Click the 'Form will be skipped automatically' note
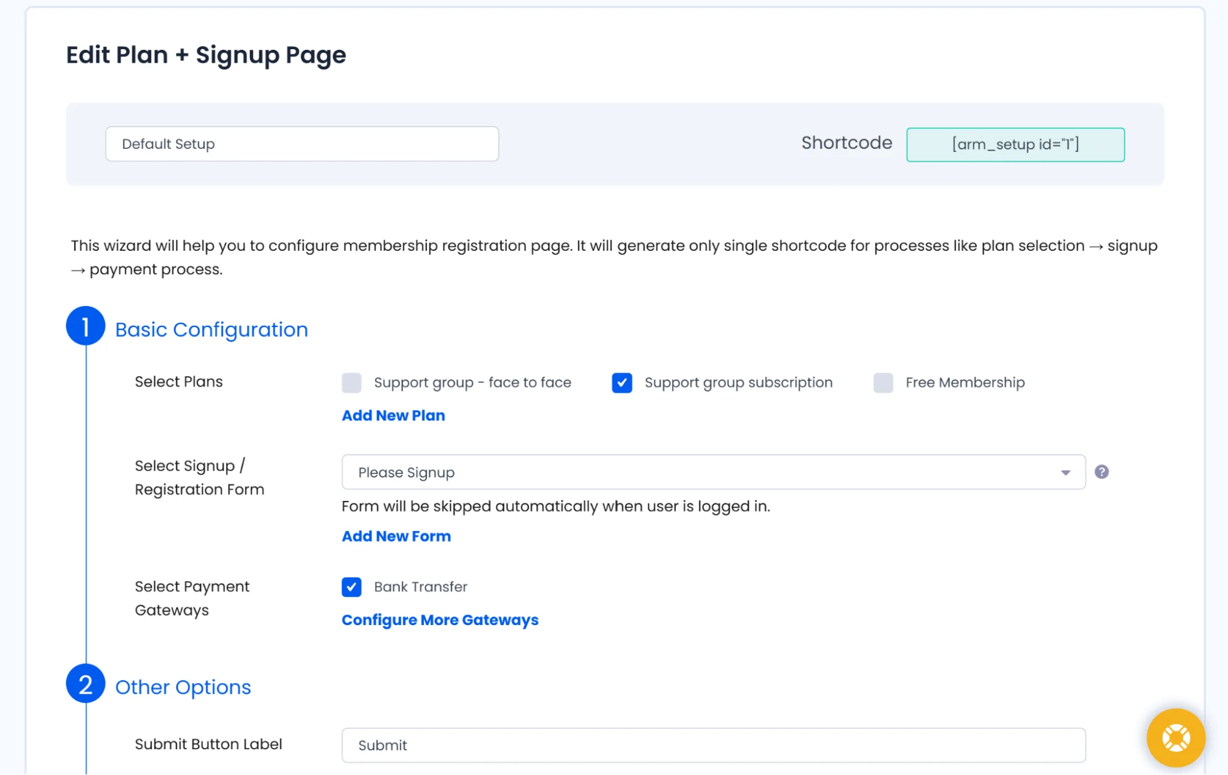Image resolution: width=1228 pixels, height=775 pixels. [x=555, y=506]
